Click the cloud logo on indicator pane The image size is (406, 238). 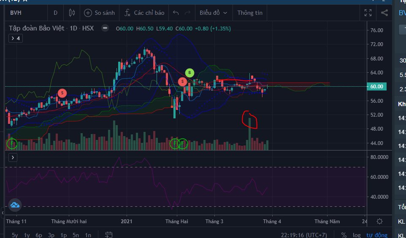tap(15, 205)
